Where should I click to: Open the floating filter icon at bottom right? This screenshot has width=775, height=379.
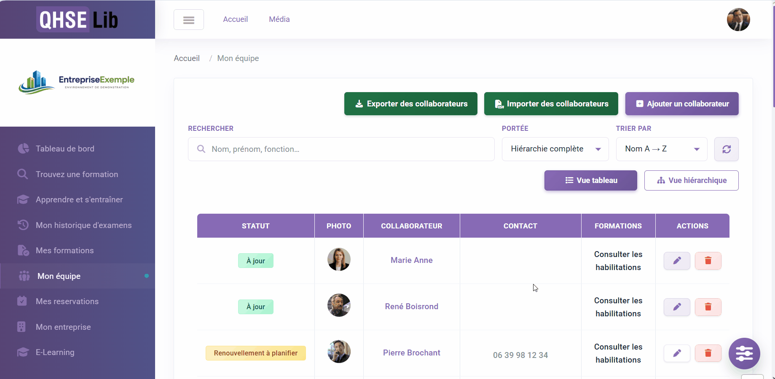(744, 354)
